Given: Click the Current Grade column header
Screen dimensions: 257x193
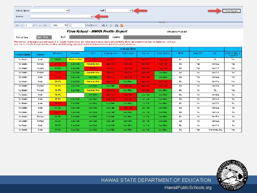Looking at the screenshot, I should 23,54.
